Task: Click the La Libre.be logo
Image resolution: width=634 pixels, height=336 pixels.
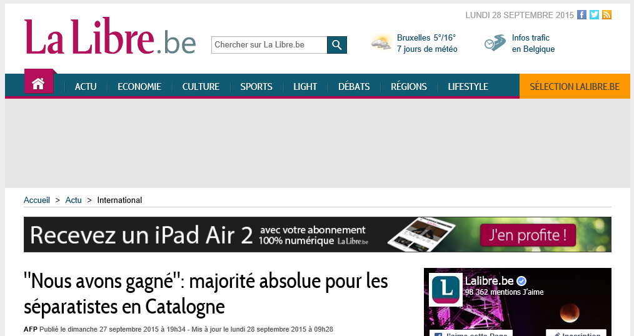Action: tap(110, 37)
